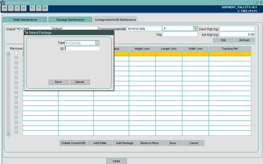This screenshot has width=263, height=164.
Task: Click the Shipment Pallets title bar icon
Action: 3,3
